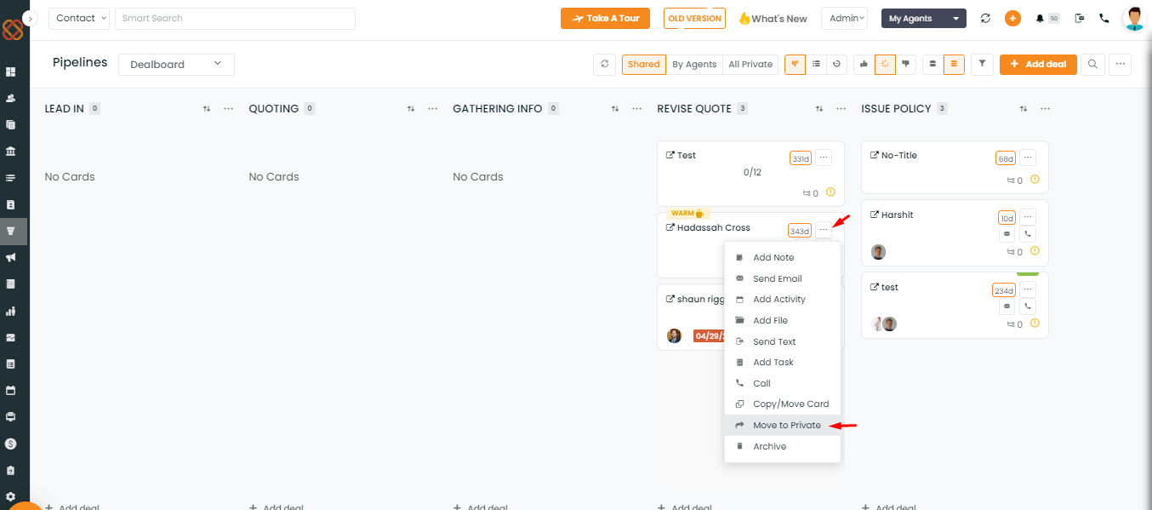Open Gathering Info column options menu
This screenshot has height=510, width=1152.
636,109
